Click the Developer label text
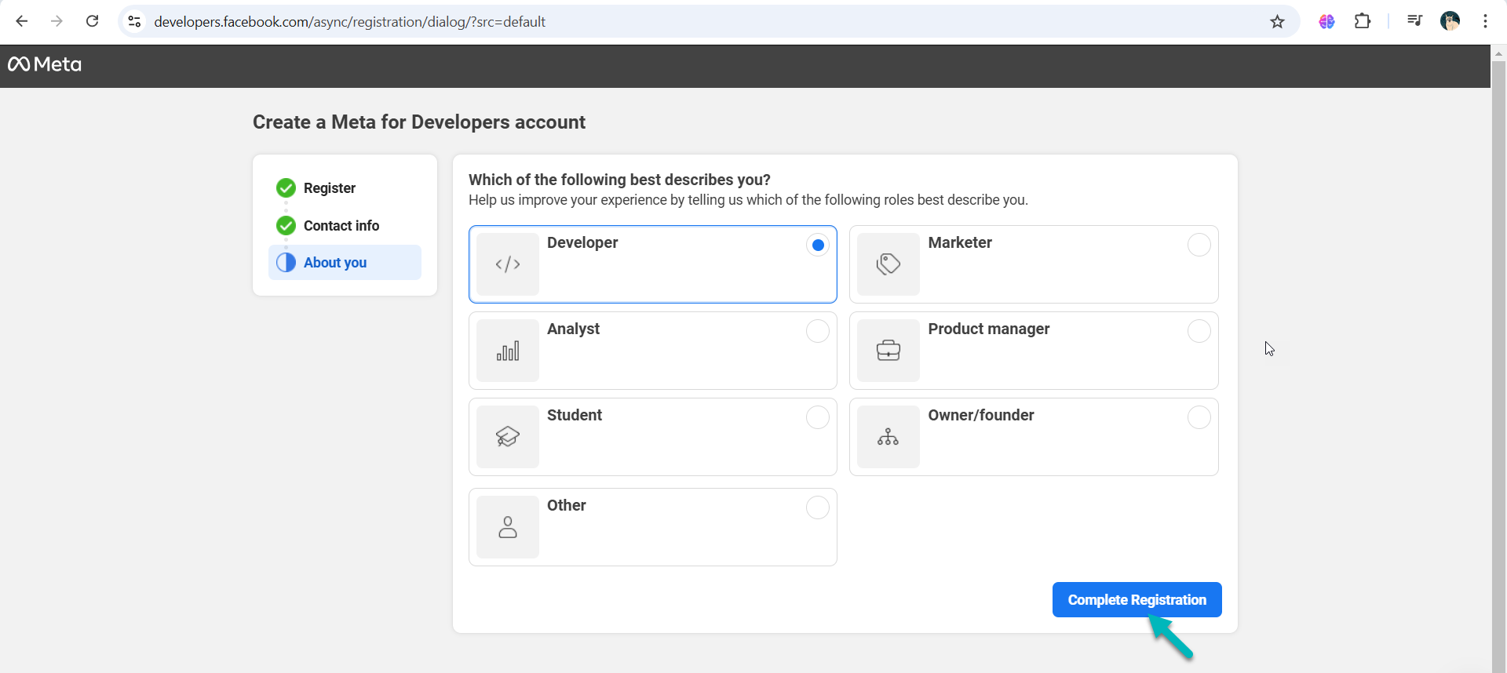The height and width of the screenshot is (673, 1507). point(582,243)
